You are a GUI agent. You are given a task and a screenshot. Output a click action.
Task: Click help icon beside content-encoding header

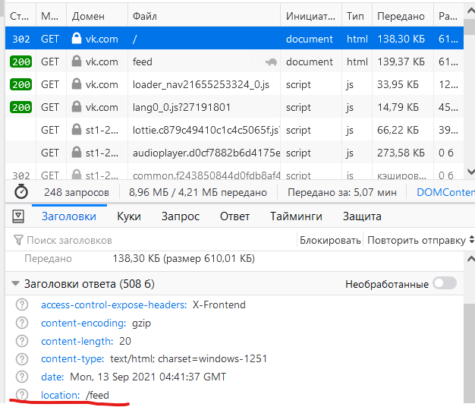click(23, 323)
